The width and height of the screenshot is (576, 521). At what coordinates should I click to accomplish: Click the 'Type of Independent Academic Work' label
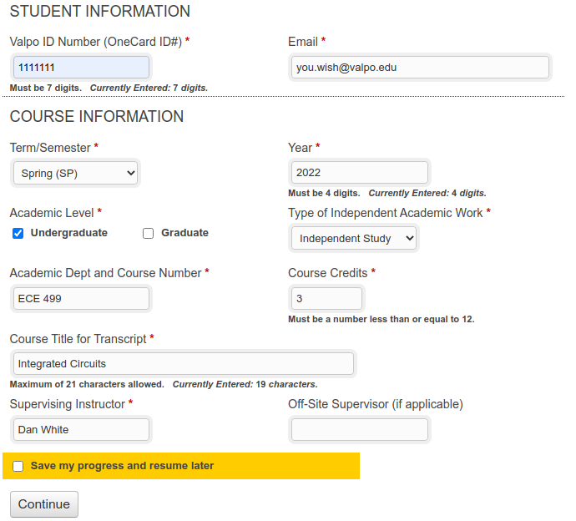point(386,213)
